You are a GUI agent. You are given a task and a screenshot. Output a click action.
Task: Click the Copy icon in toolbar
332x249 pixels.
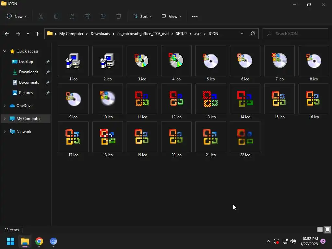[56, 16]
